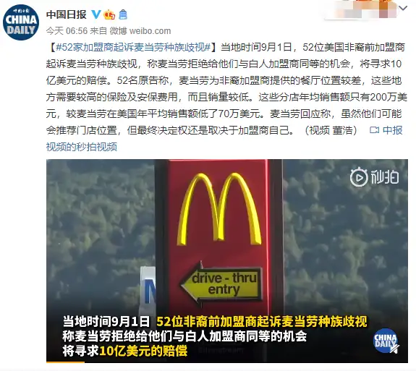Open the China Daily profile avatar
The width and height of the screenshot is (416, 371).
(x=21, y=23)
